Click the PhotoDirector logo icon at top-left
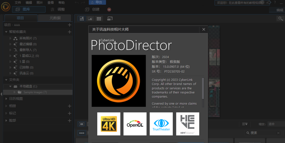The image size is (285, 143). (x=6, y=7)
